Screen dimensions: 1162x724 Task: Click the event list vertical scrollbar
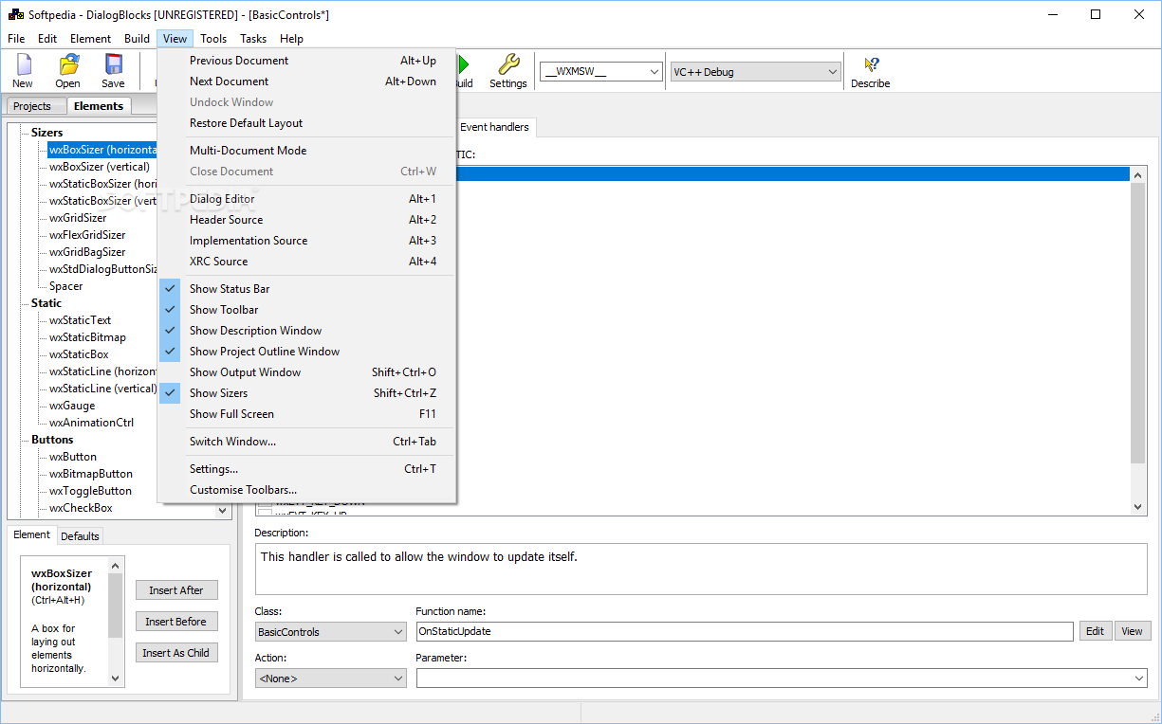(x=1139, y=341)
